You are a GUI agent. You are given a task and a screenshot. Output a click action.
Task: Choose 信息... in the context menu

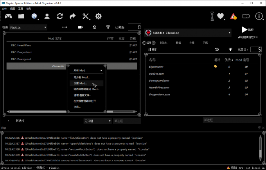click(x=86, y=107)
